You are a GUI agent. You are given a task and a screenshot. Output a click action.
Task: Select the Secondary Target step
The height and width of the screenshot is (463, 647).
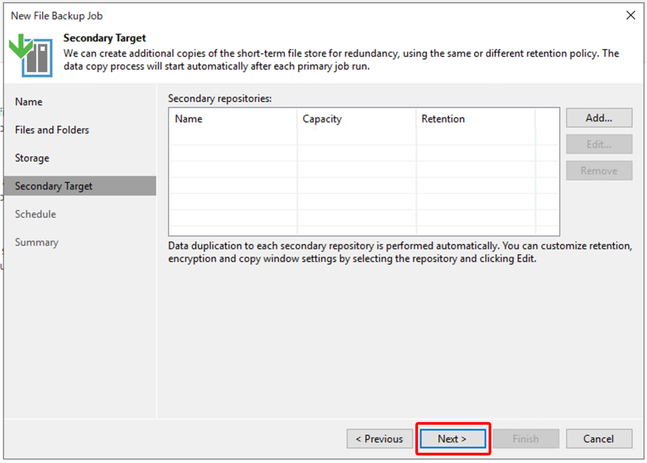(x=80, y=186)
